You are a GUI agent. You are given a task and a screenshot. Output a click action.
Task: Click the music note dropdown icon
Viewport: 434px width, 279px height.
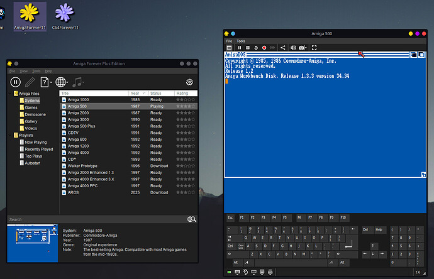pyautogui.click(x=78, y=82)
